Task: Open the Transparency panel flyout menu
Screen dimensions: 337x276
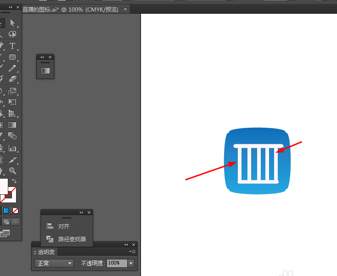Action: point(132,251)
